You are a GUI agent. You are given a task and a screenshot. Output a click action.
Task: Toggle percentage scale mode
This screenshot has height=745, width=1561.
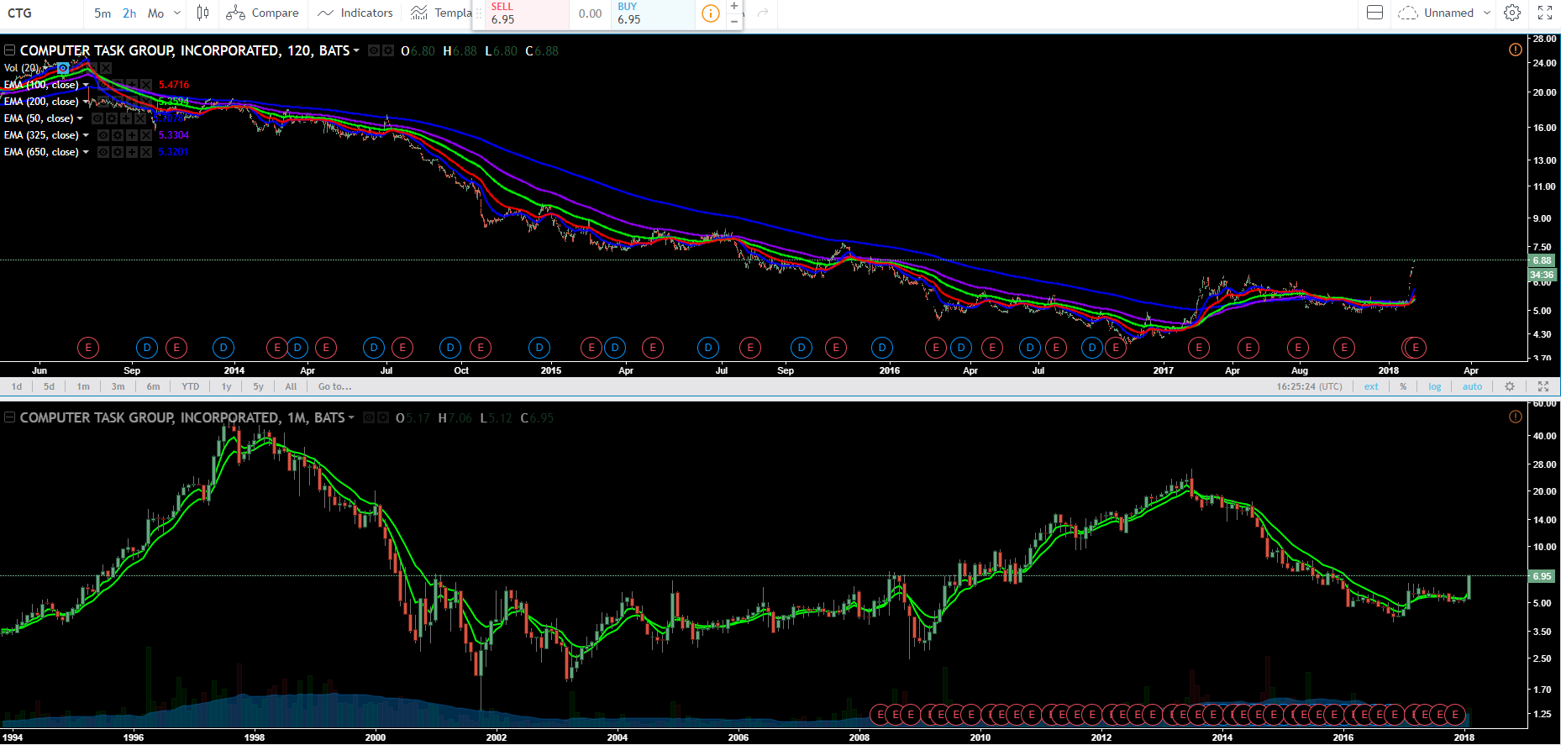pyautogui.click(x=1403, y=386)
